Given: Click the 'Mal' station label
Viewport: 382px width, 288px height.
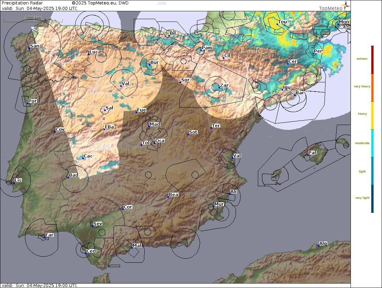Looking at the screenshot, I should 137,245.
